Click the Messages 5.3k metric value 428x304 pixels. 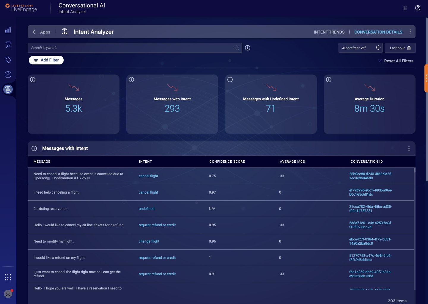[74, 109]
